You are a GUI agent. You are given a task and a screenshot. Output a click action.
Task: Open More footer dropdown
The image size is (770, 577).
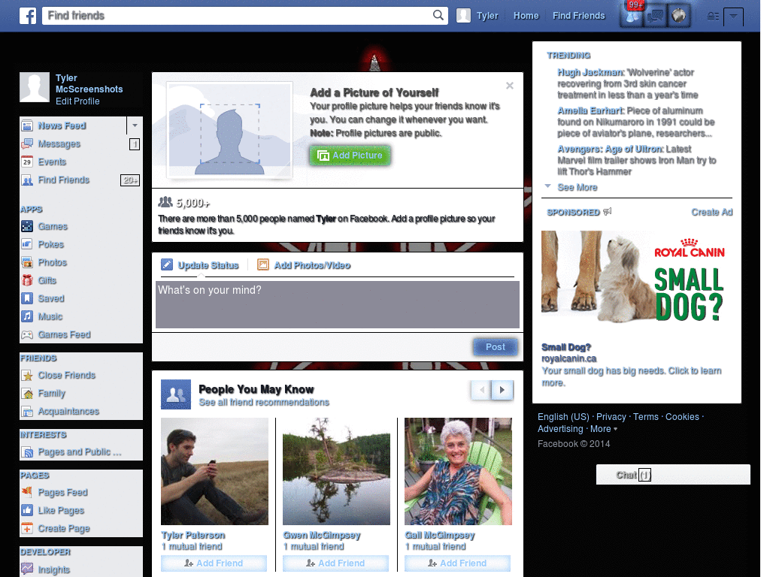coord(604,429)
